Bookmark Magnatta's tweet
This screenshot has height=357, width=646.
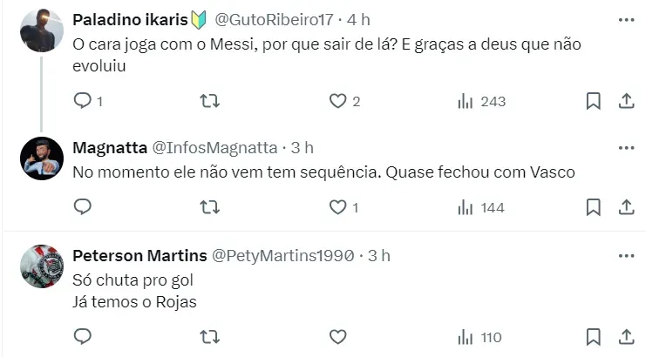coord(593,207)
